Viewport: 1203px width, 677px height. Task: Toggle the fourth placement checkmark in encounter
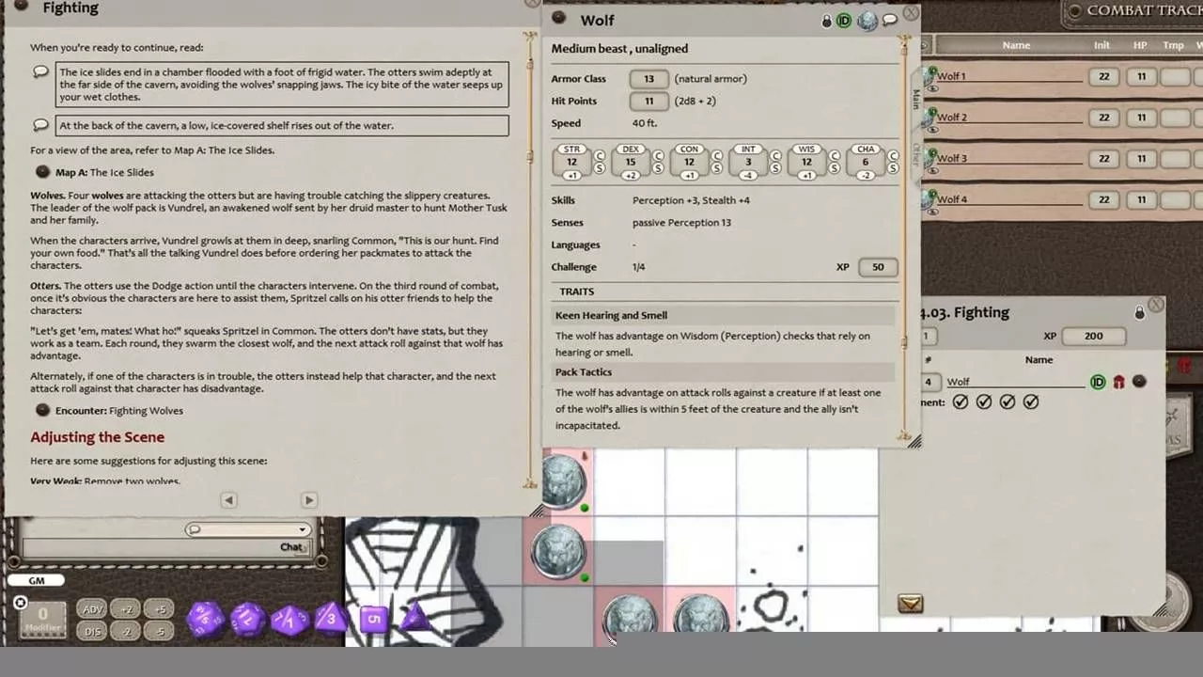[1031, 401]
